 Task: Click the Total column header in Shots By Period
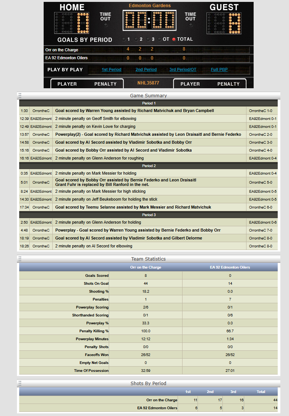[261, 391]
